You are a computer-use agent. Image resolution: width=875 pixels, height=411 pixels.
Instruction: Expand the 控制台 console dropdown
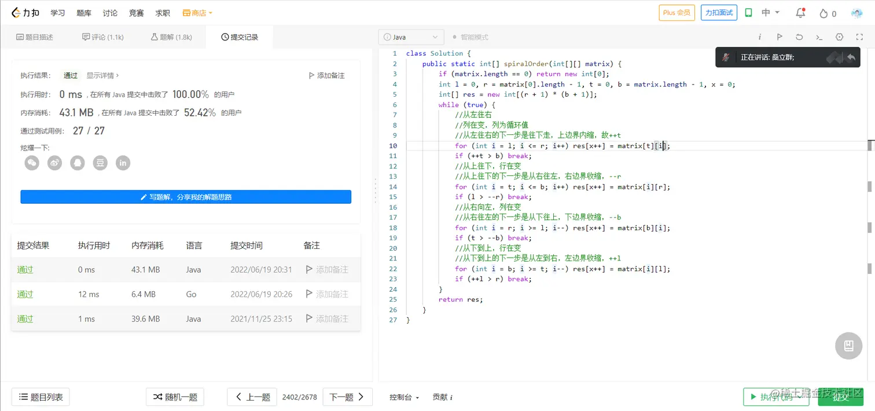404,397
